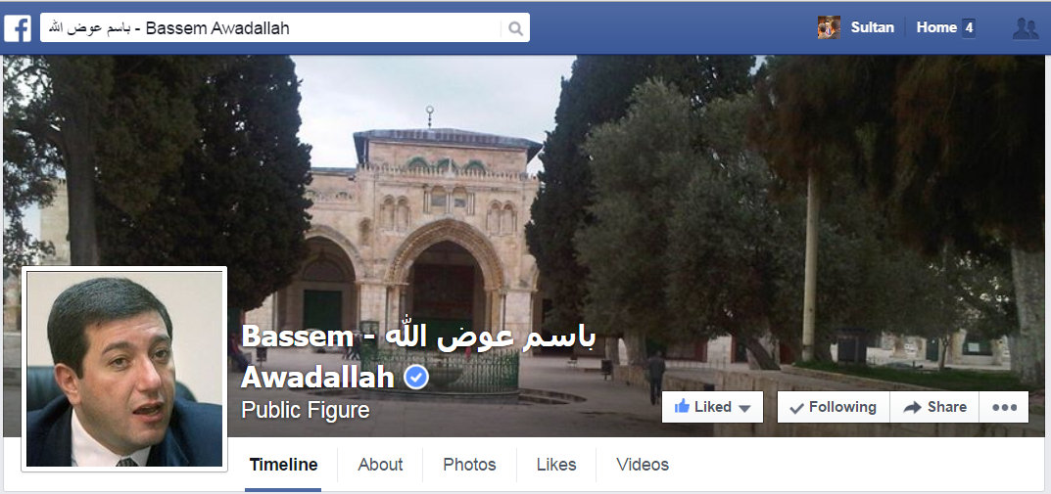
Task: Switch to the About tab
Action: pyautogui.click(x=380, y=465)
